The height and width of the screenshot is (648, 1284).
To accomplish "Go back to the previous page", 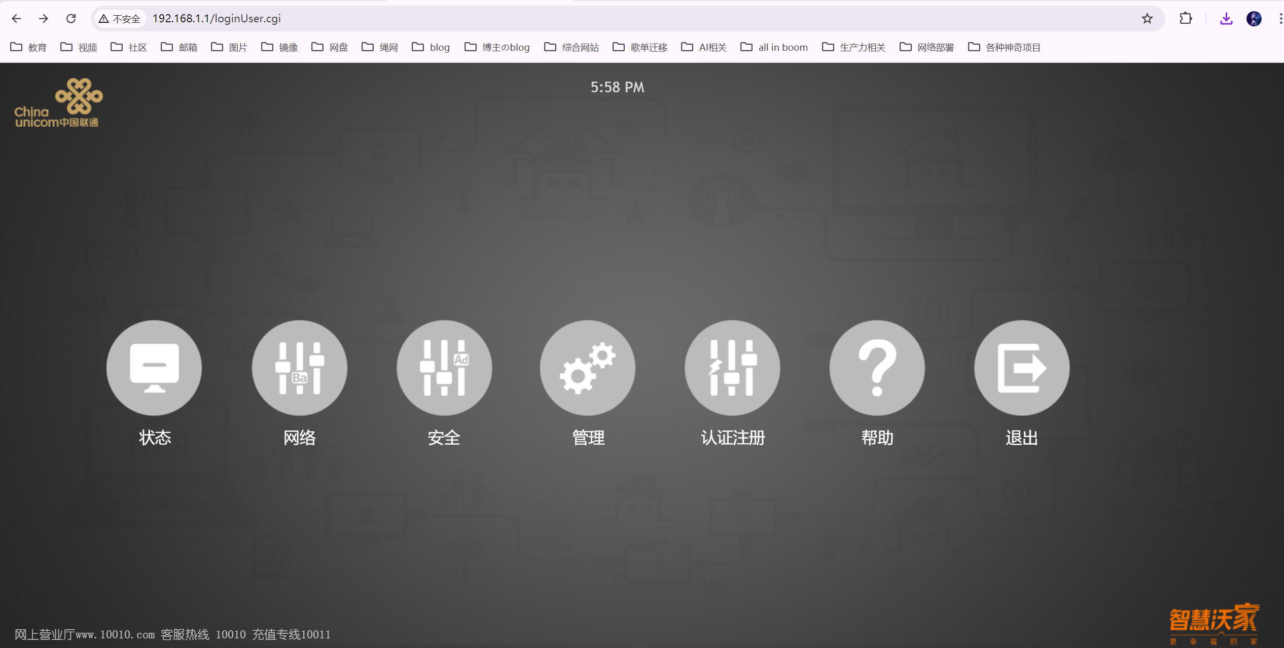I will 16,19.
